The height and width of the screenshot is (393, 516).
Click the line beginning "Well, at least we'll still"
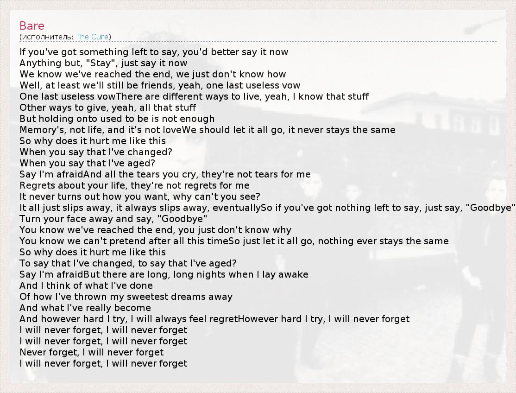160,85
